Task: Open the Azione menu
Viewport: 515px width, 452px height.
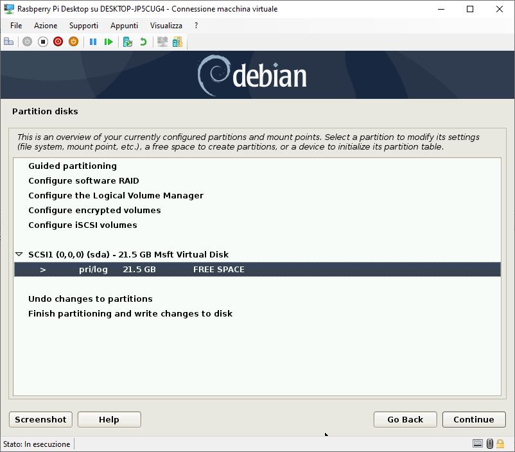Action: [46, 25]
